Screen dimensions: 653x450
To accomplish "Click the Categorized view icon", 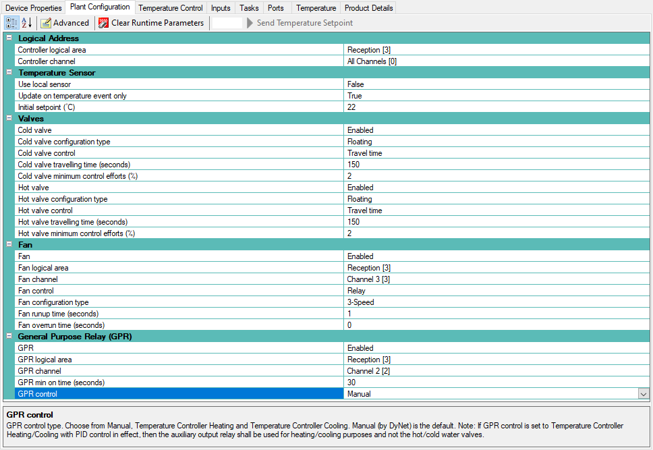I will coord(12,23).
